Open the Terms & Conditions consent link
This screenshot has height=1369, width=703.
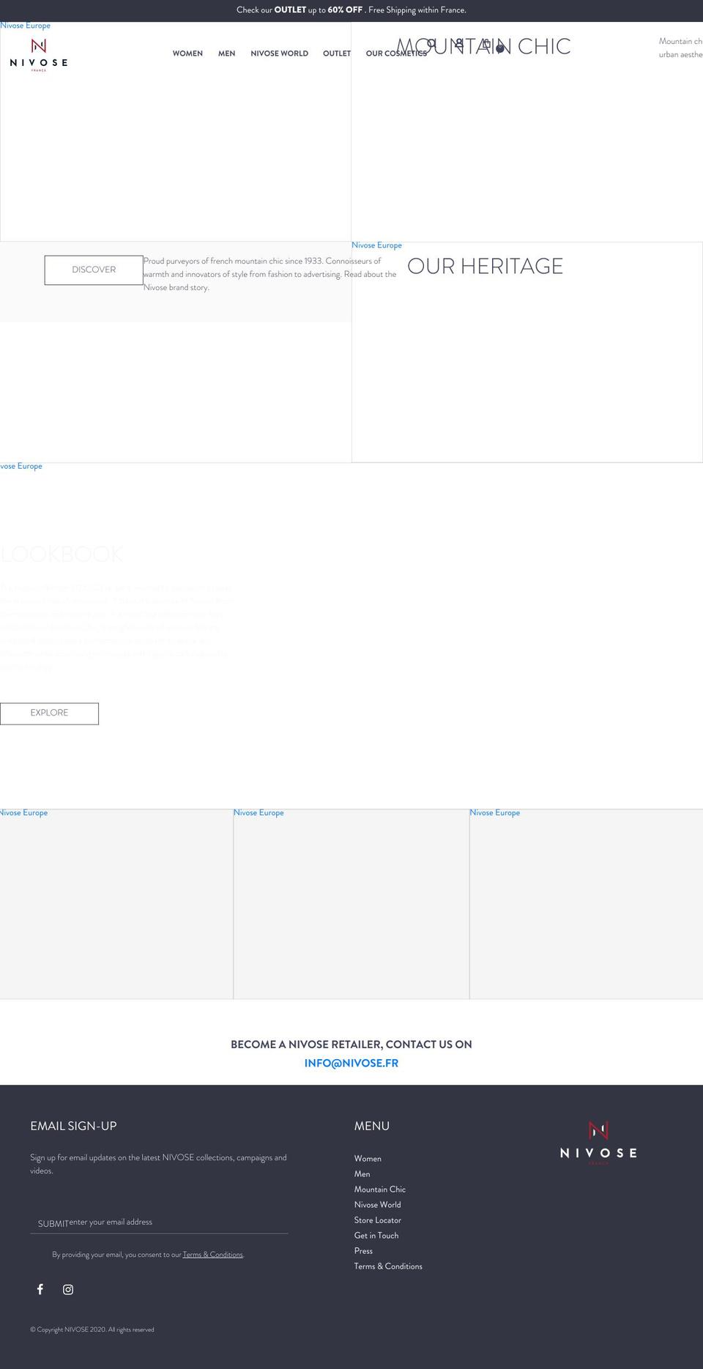(212, 1255)
